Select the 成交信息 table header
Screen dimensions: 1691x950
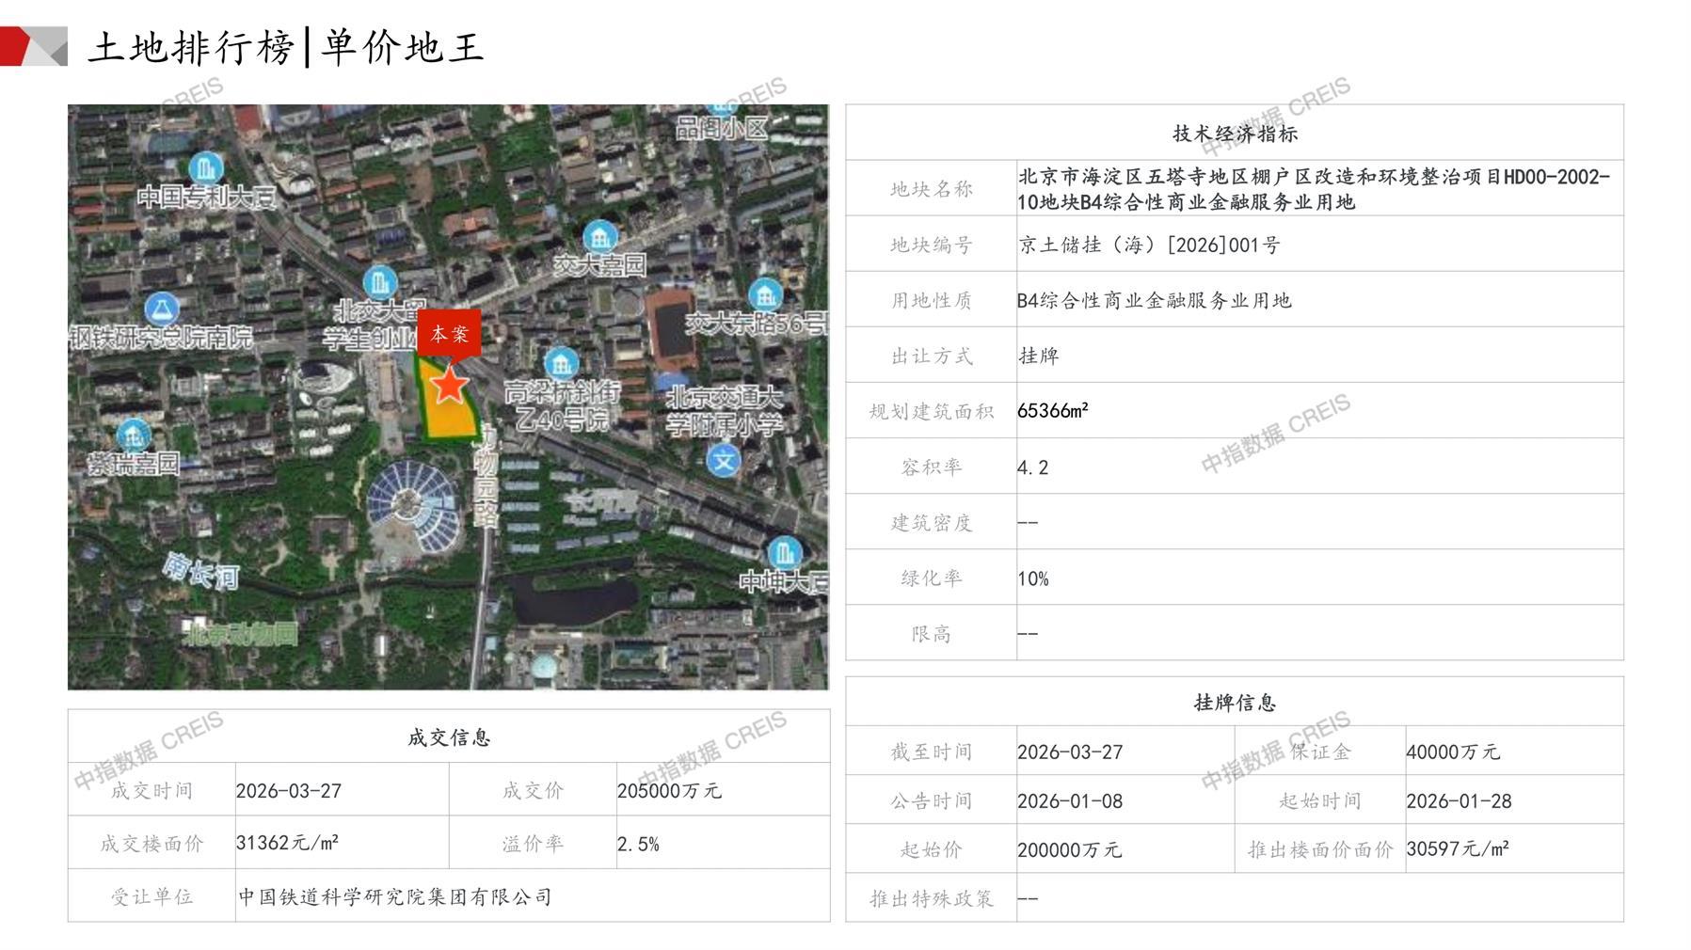coord(449,737)
